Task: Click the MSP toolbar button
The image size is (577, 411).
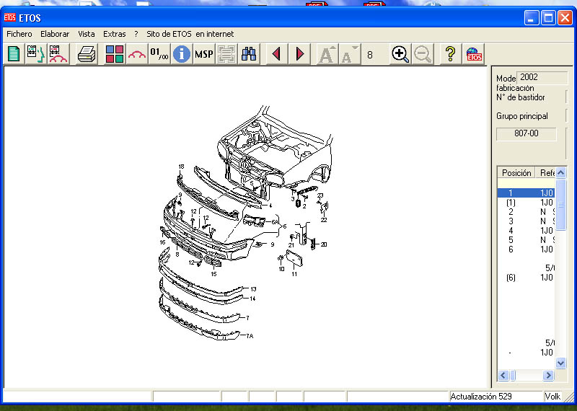Action: click(x=204, y=54)
